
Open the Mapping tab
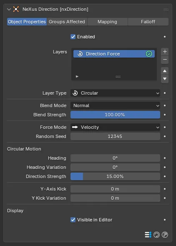(108, 22)
